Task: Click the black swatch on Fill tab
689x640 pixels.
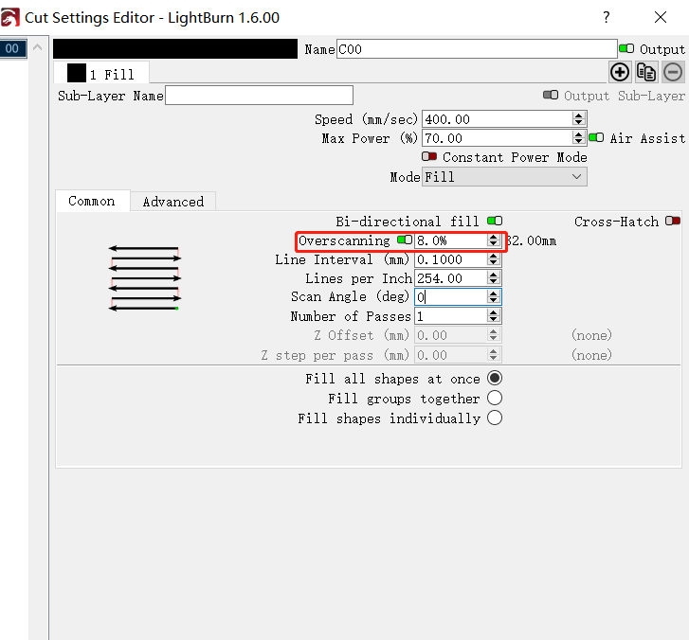Action: pos(77,73)
